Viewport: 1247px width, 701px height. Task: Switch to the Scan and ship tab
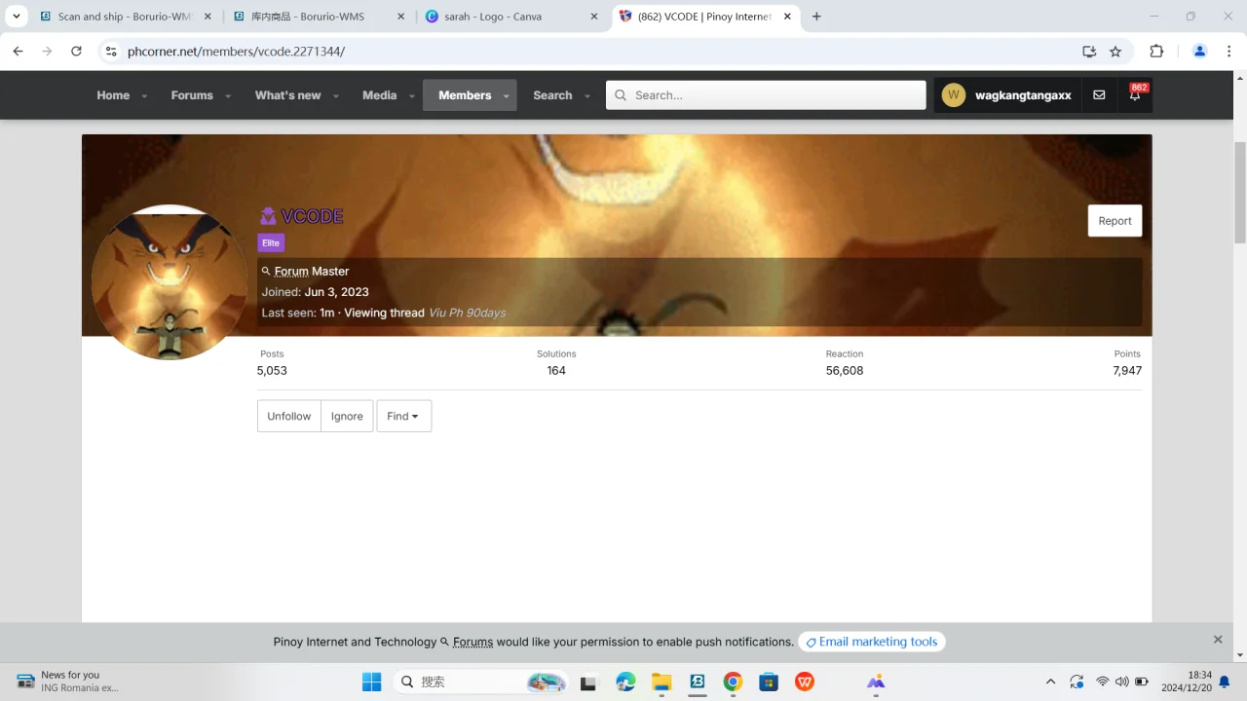(125, 17)
